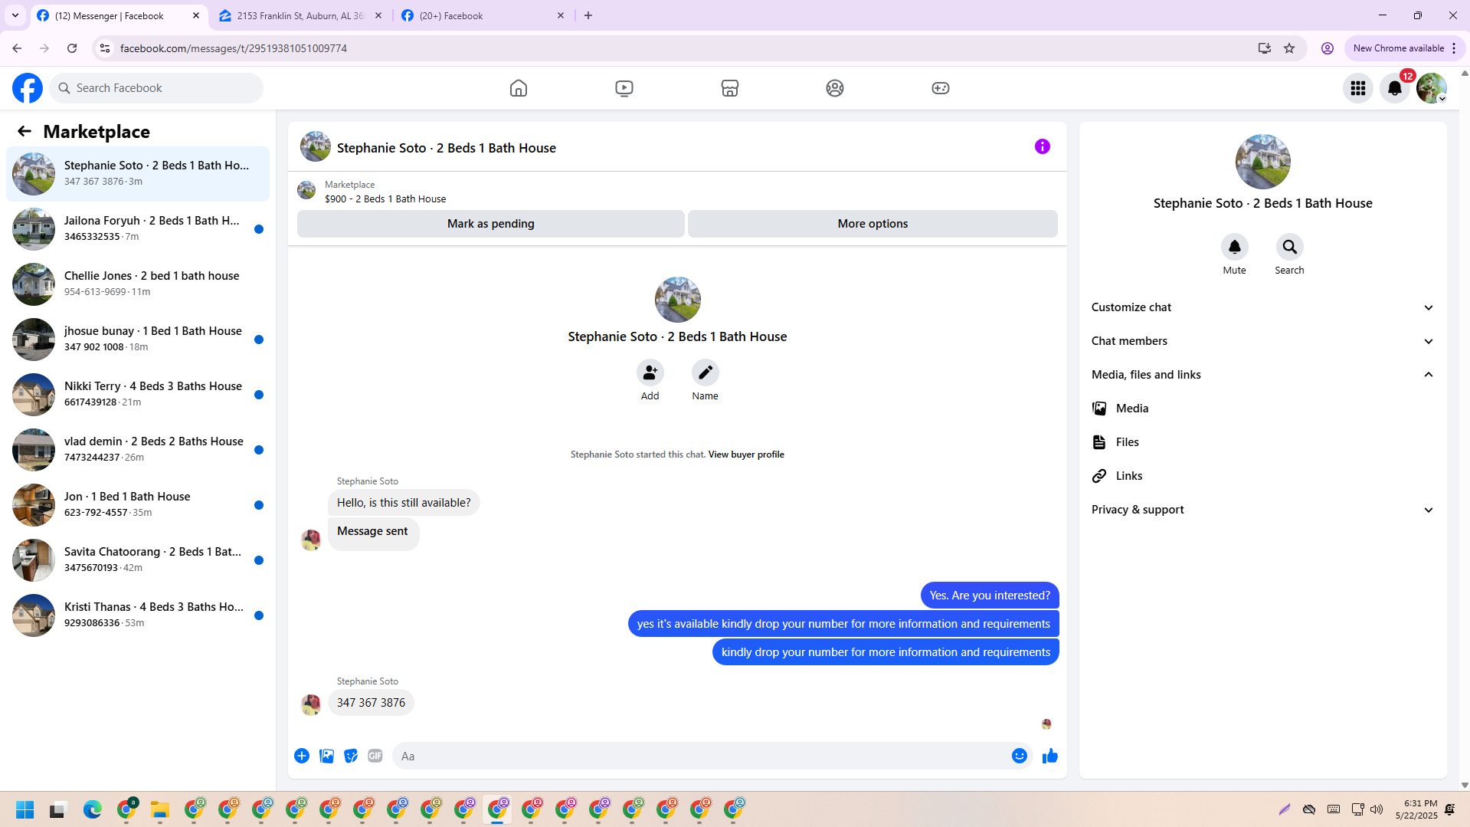This screenshot has width=1470, height=827.
Task: Click the "347 367 3876" message bubble
Action: click(372, 703)
